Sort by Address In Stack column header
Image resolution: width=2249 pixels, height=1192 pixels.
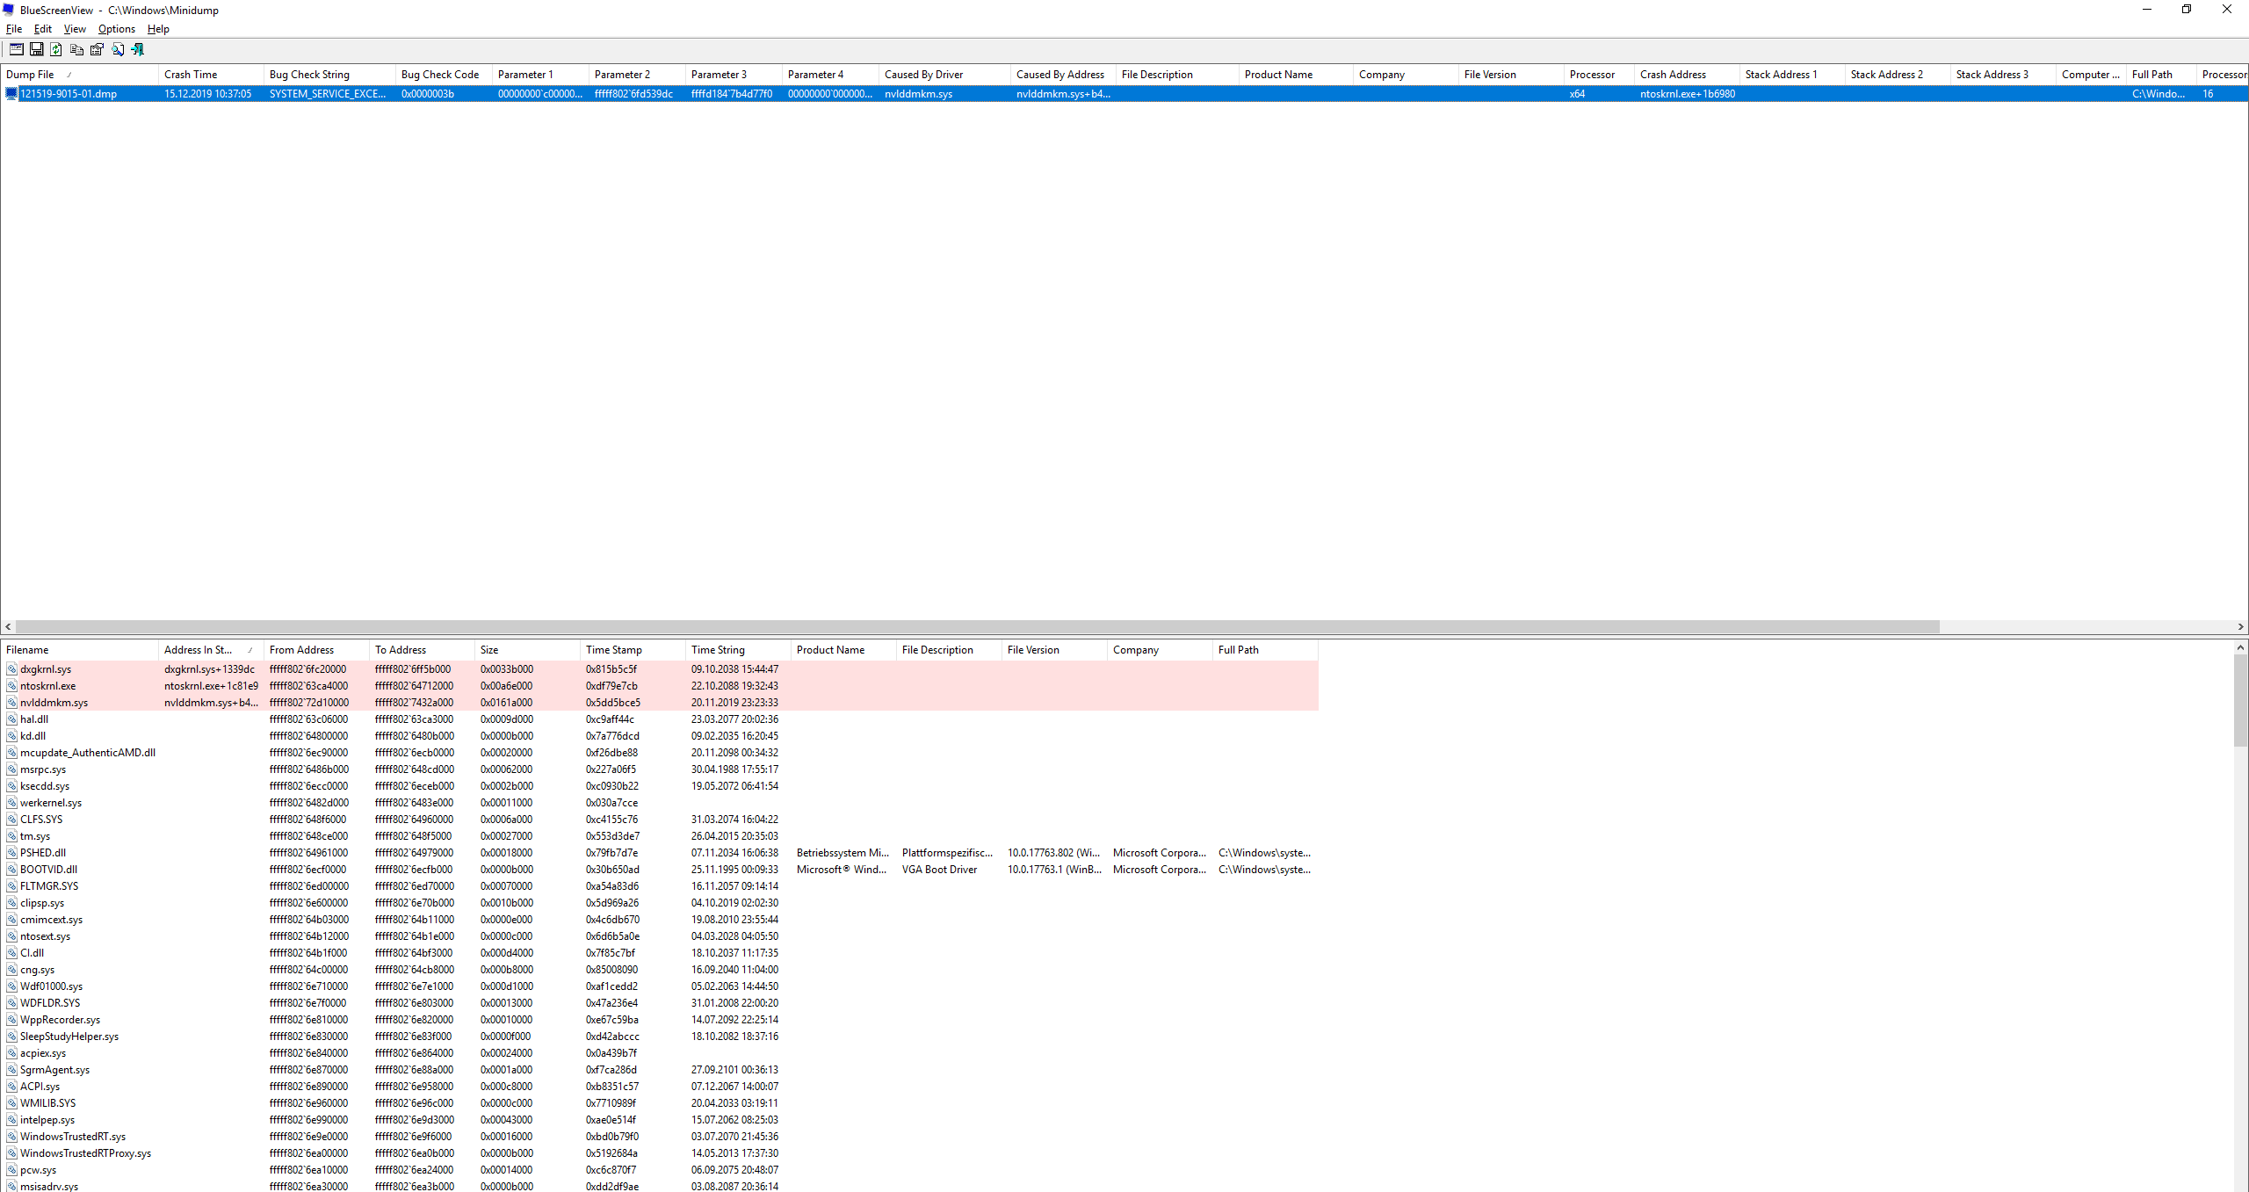(x=198, y=650)
